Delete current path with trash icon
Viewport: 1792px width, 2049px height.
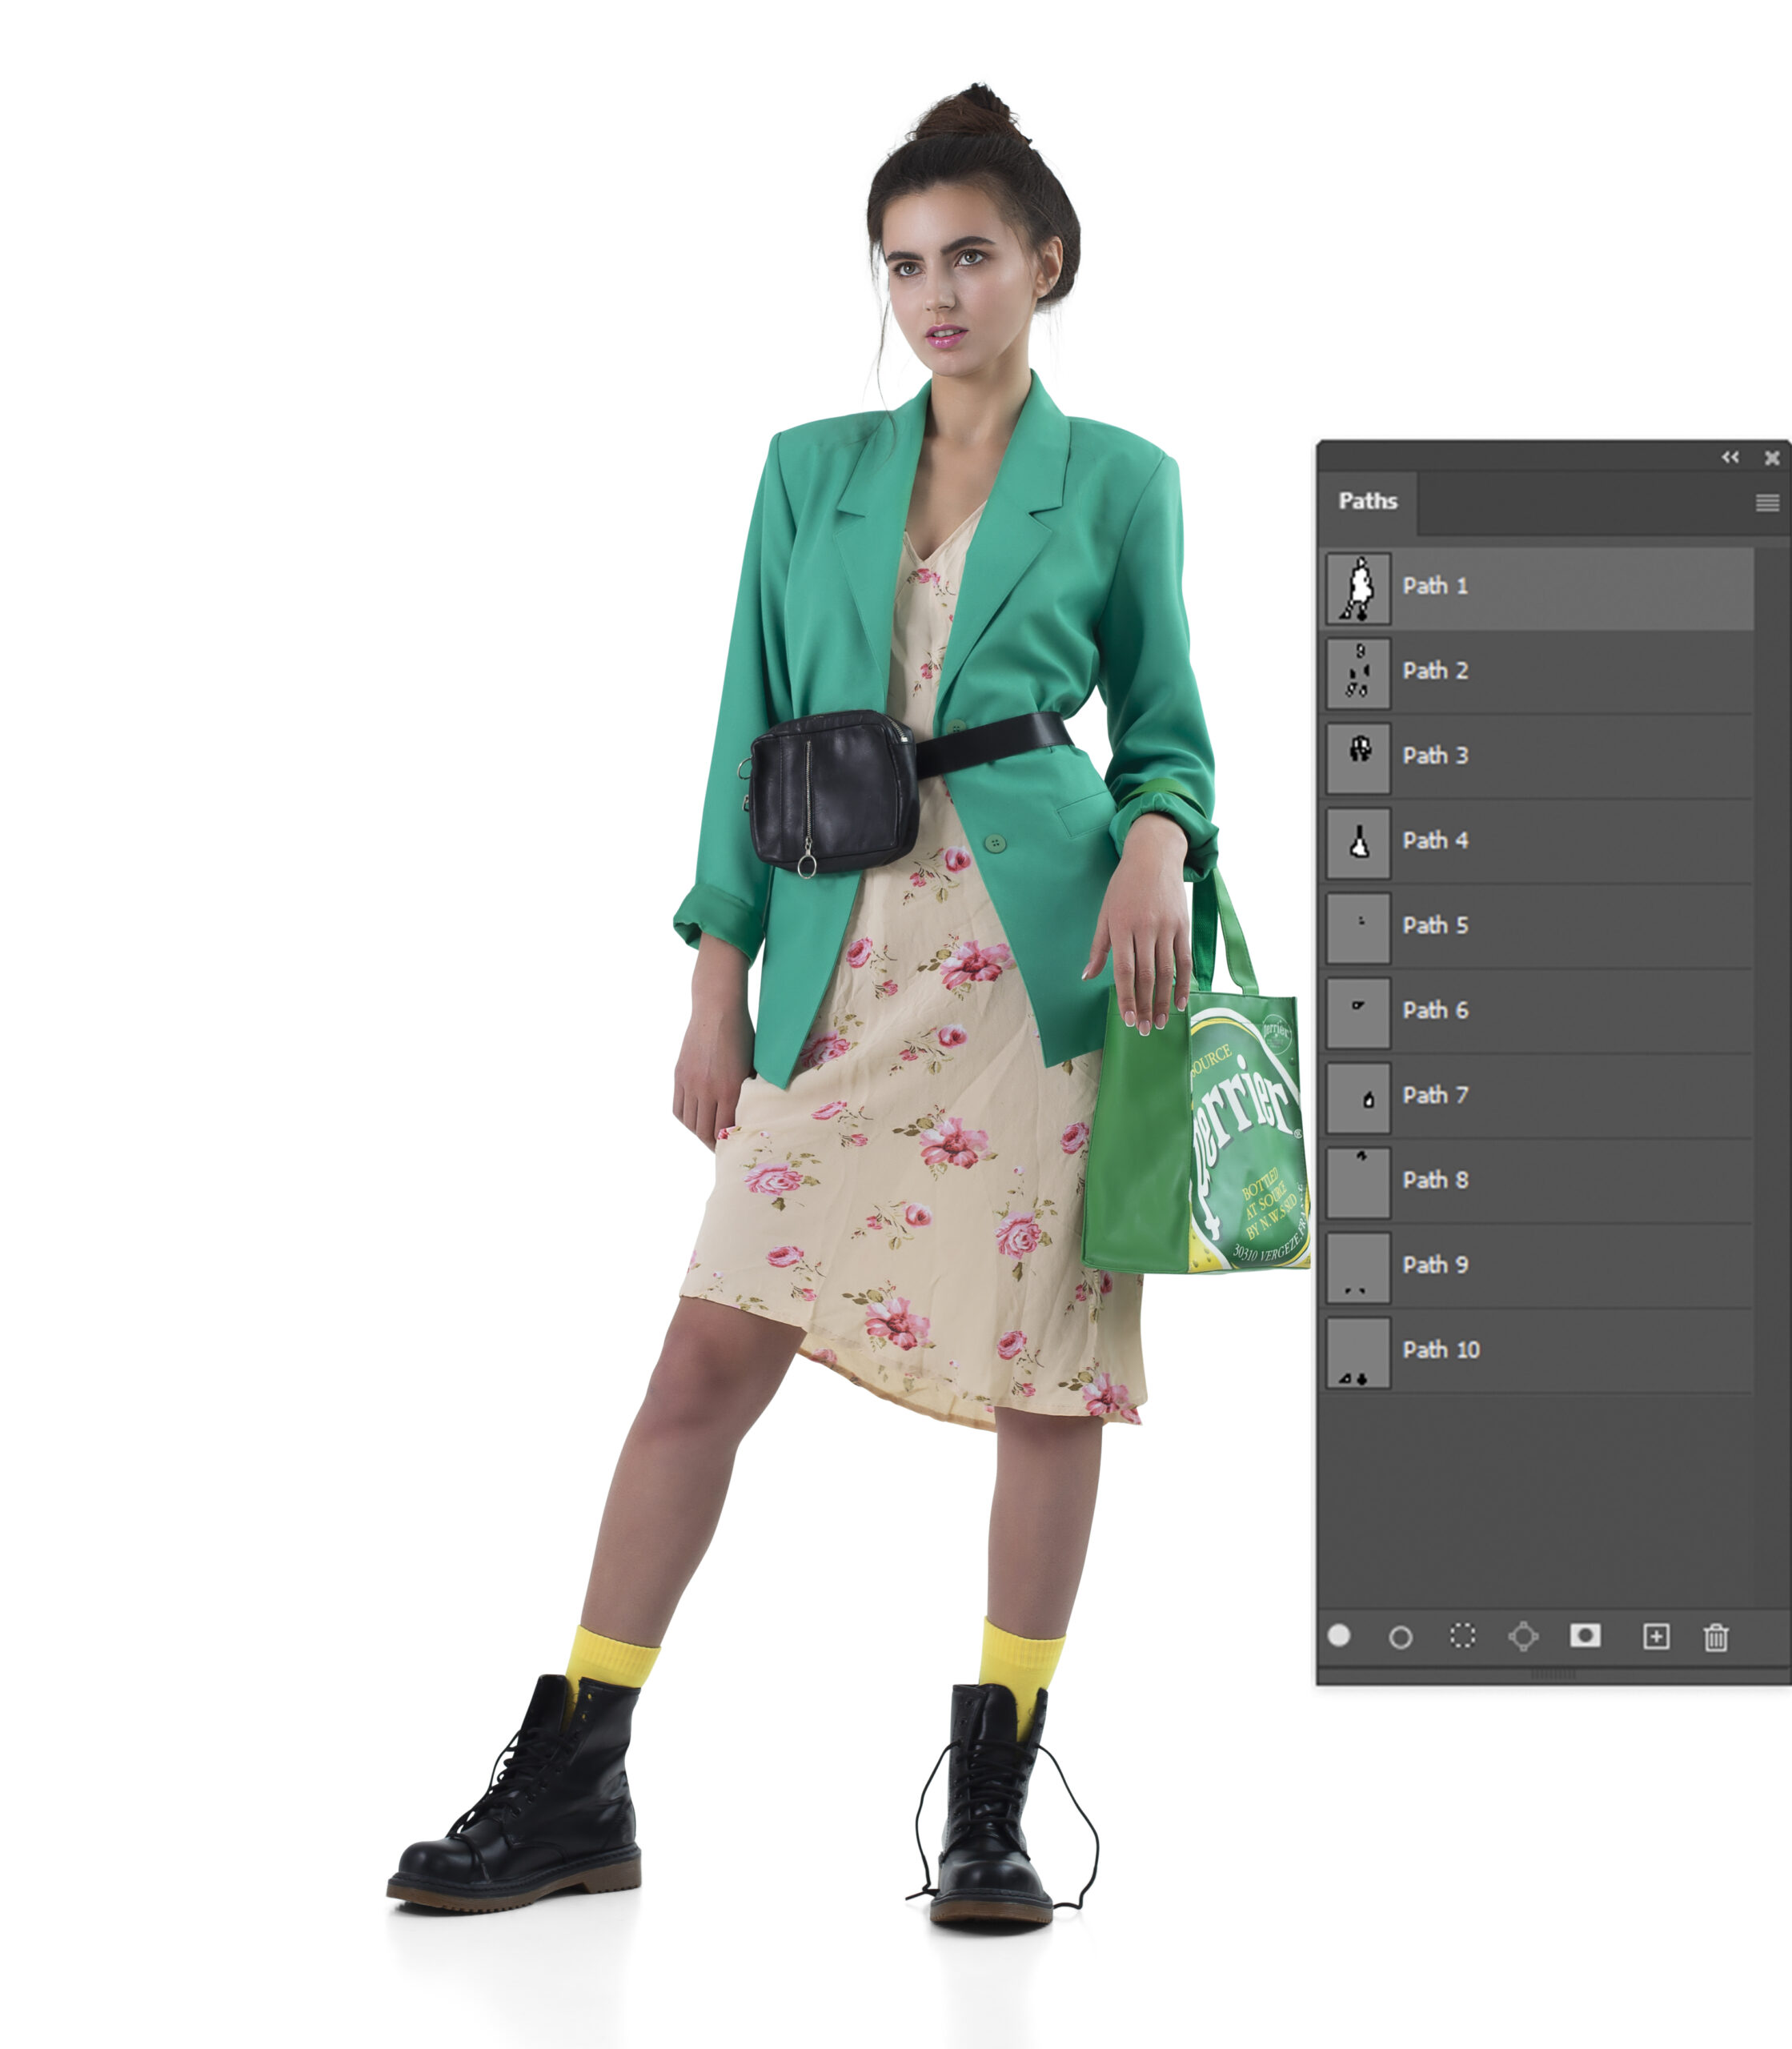1716,1637
